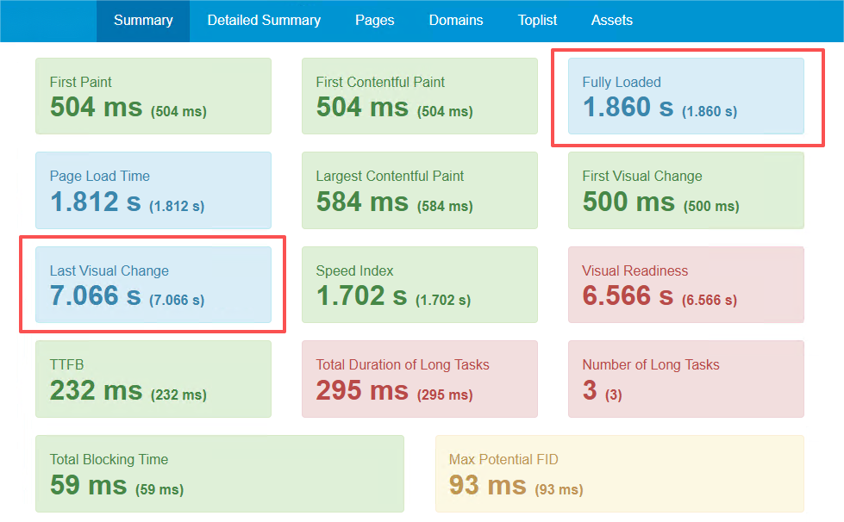Click the Fully Loaded metric card
Viewport: 844px width, 522px height.
[685, 96]
